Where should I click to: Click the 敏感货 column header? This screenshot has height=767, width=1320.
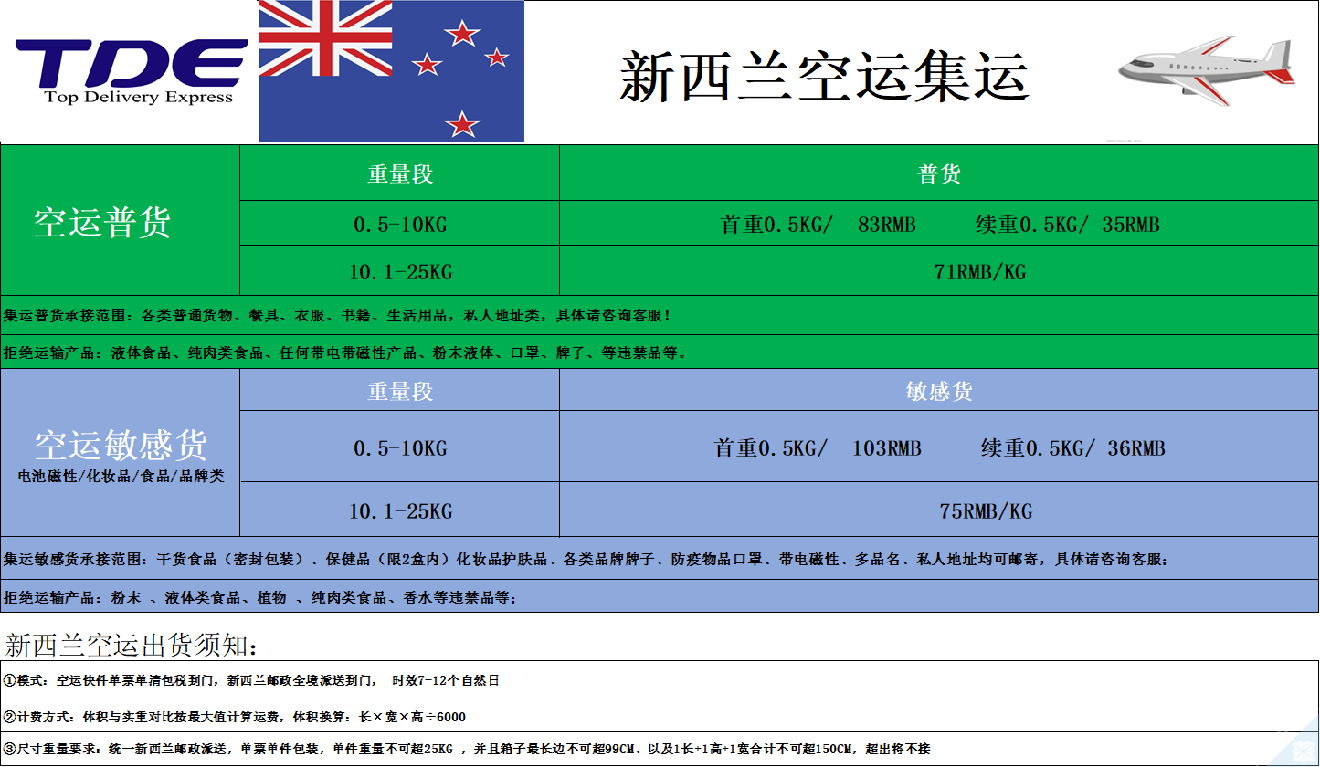click(x=938, y=391)
